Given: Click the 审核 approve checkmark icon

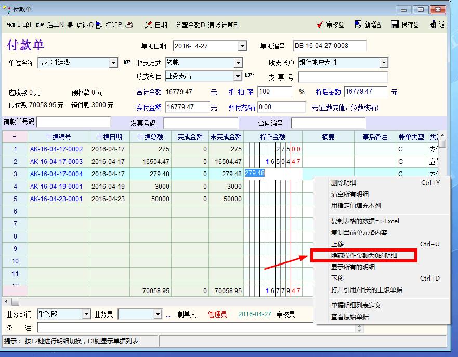Looking at the screenshot, I should tap(320, 25).
